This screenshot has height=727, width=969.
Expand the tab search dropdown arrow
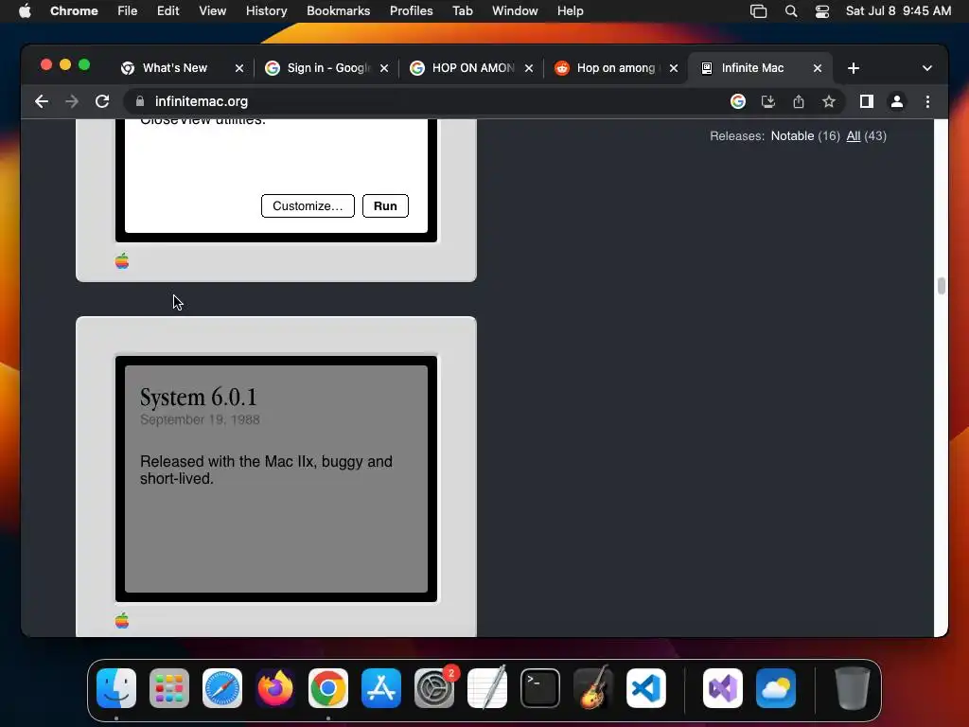927,68
